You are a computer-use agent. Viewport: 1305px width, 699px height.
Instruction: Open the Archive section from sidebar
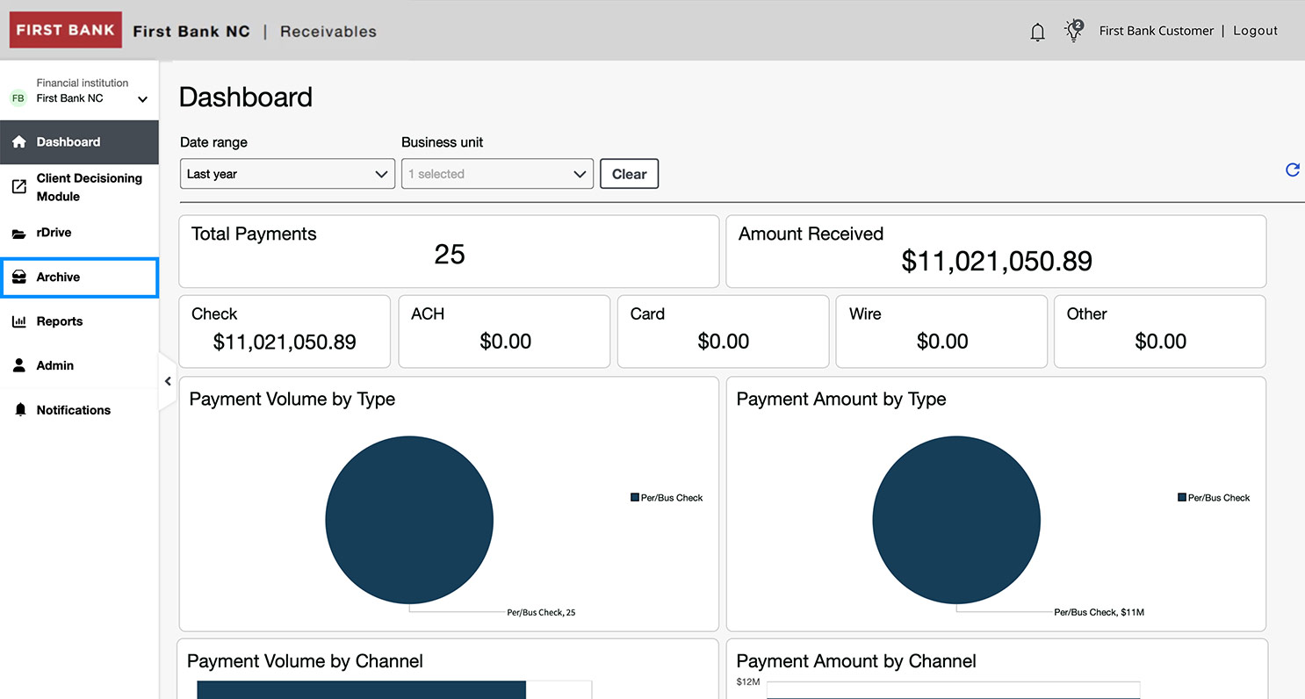(56, 277)
